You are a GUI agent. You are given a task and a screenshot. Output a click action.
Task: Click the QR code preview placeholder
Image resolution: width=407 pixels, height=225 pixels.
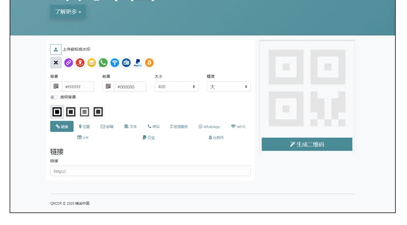307,88
